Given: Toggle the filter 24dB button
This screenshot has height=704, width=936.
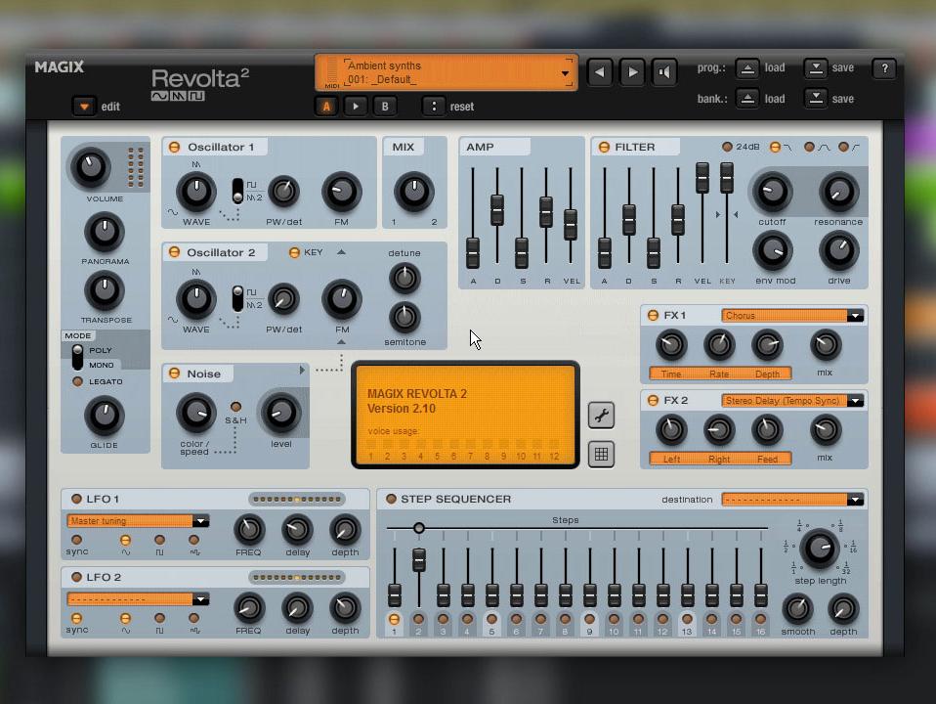Looking at the screenshot, I should [727, 147].
